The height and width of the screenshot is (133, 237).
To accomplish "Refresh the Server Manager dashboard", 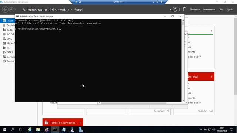I will (x=175, y=10).
